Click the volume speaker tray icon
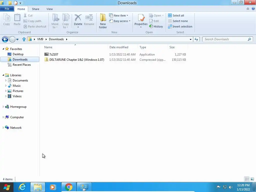Image resolution: width=256 pixels, height=192 pixels. coord(230,187)
